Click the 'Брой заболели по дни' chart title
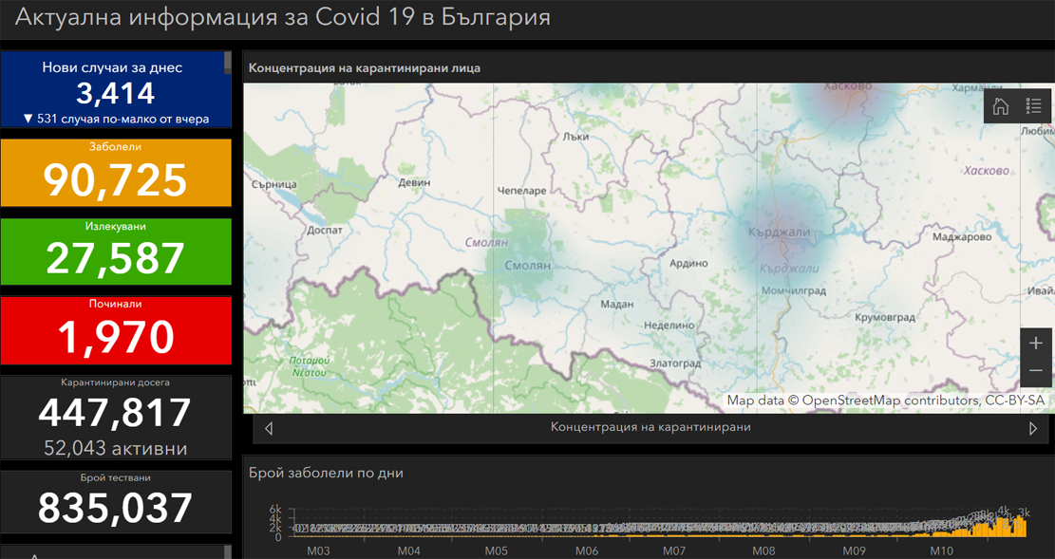This screenshot has height=559, width=1055. [327, 473]
